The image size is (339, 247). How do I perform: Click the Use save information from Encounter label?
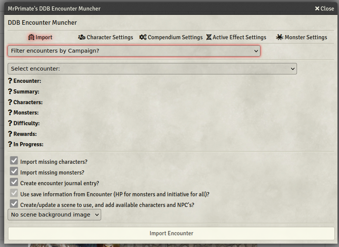[x=115, y=194]
